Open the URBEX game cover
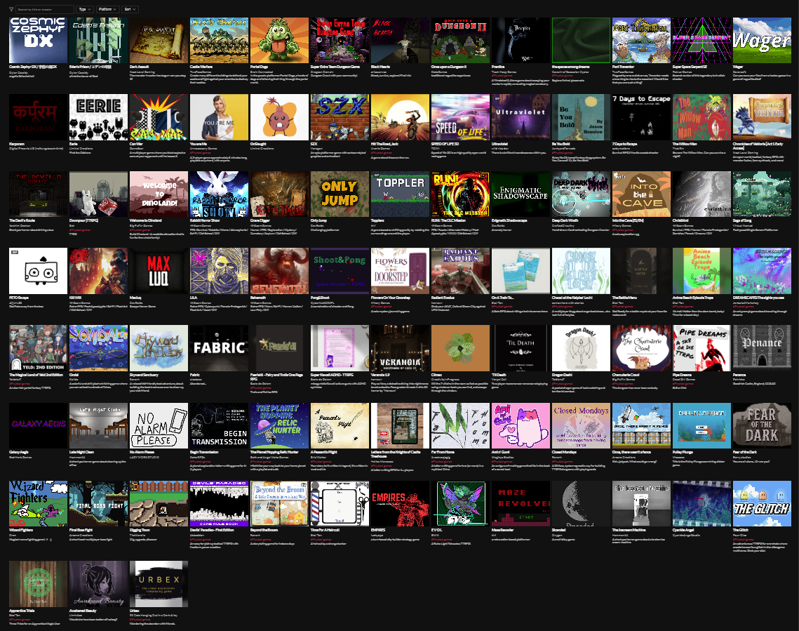The height and width of the screenshot is (631, 799). click(159, 584)
